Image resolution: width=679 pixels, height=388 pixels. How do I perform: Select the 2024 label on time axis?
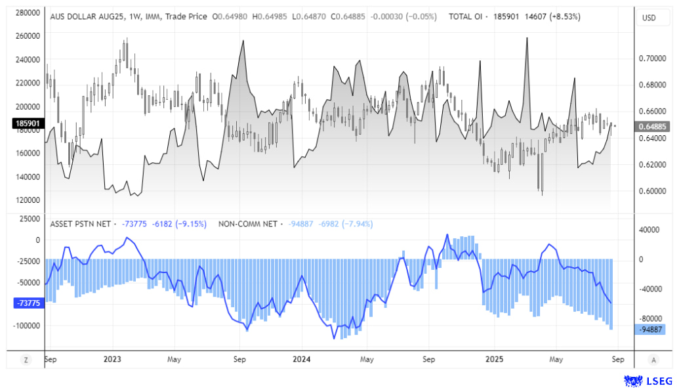pyautogui.click(x=302, y=360)
